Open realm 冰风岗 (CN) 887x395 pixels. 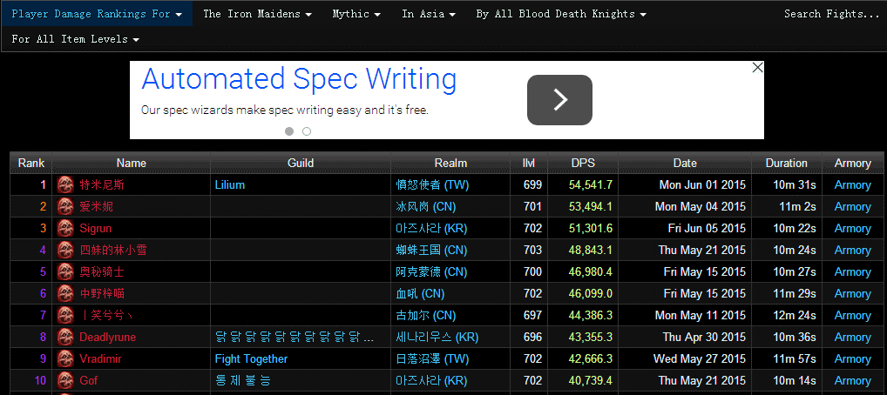click(x=426, y=207)
